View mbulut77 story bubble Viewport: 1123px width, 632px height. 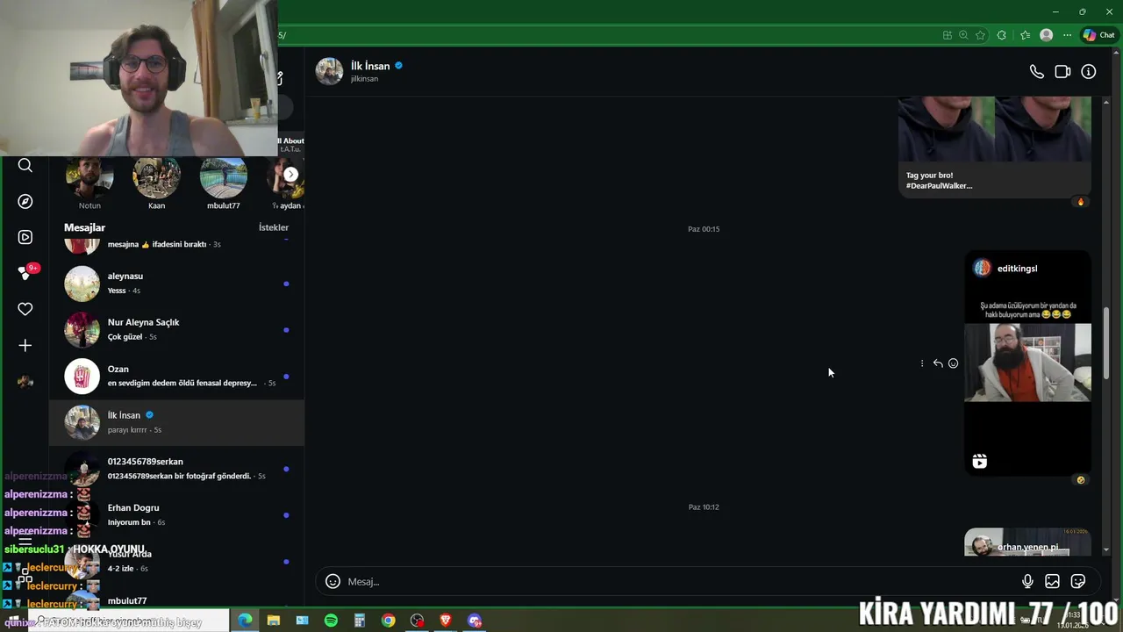223,178
